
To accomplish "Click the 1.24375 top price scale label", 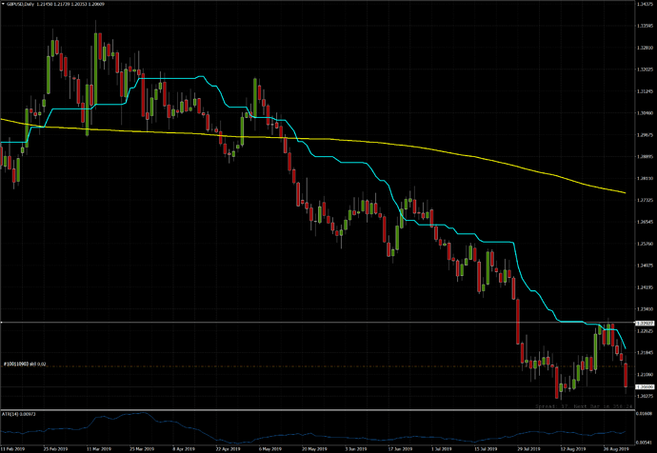I will tap(643, 6).
